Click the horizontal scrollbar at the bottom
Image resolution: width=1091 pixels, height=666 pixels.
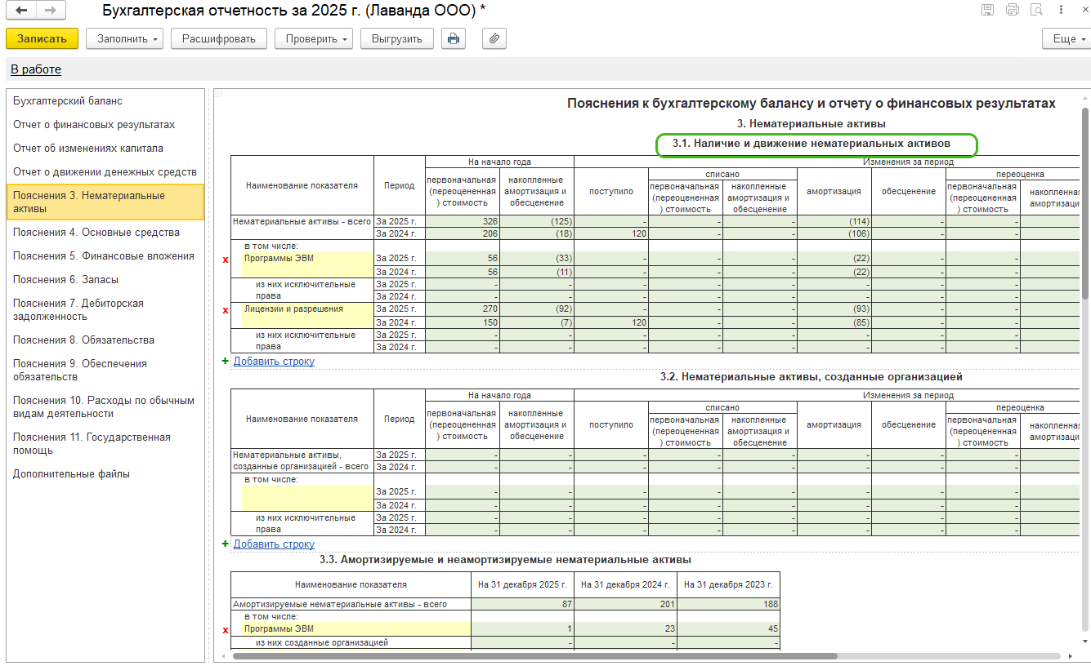click(534, 655)
